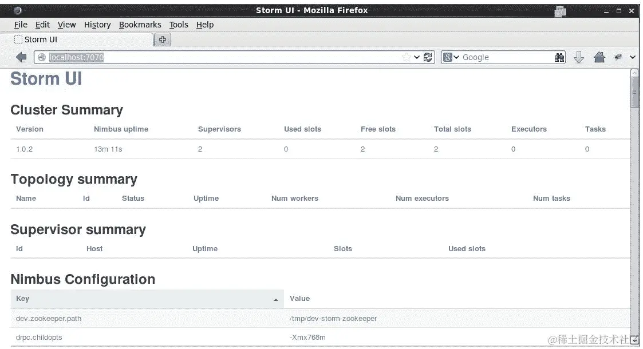Sort topologies by Status column
Screen dimensions: 643x349
pos(133,199)
